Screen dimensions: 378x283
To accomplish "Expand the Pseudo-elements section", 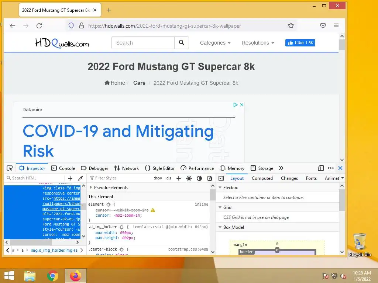I will click(91, 187).
